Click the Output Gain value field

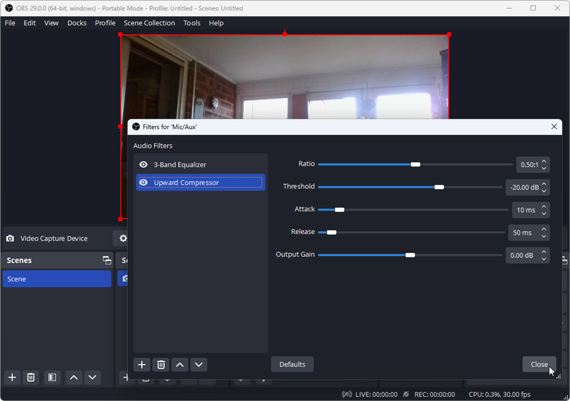[x=522, y=256]
